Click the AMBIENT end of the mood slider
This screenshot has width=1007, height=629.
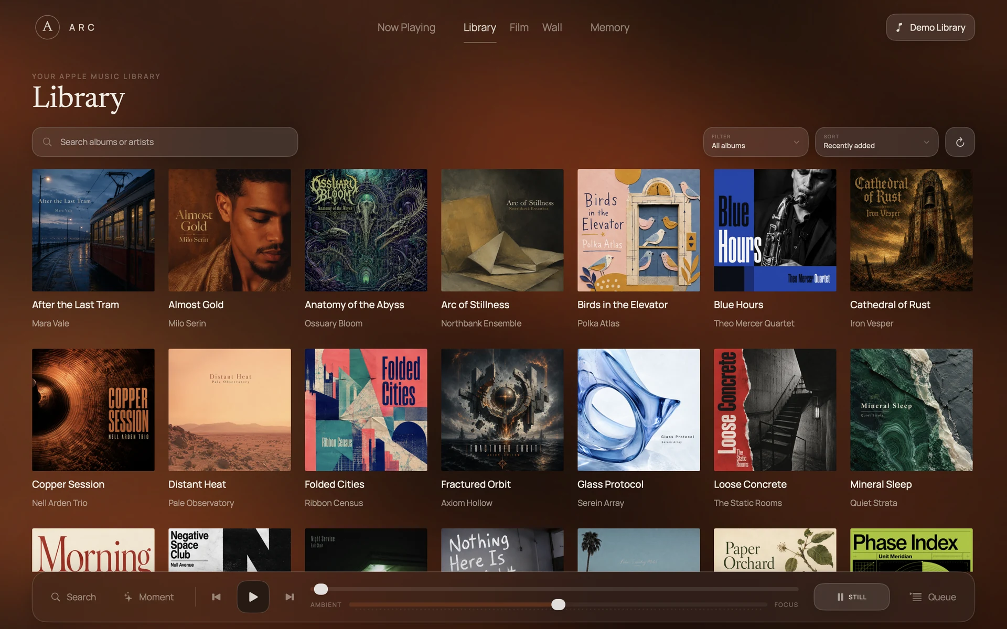[326, 605]
